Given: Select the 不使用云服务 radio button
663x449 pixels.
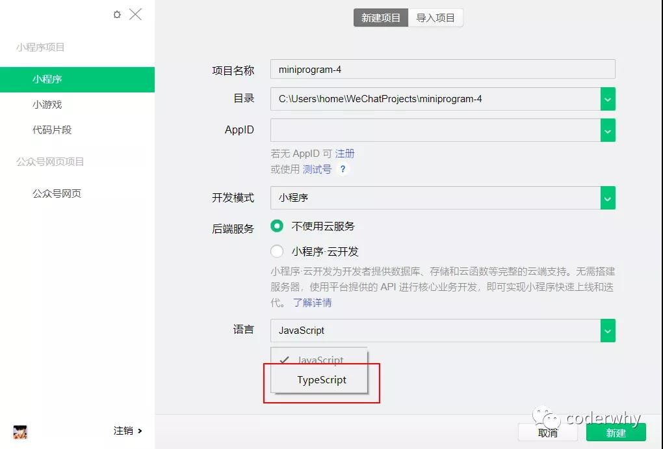Looking at the screenshot, I should (x=277, y=226).
